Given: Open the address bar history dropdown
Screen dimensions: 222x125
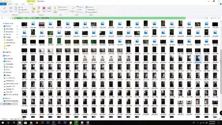Looking at the screenshot, I should (205, 18).
